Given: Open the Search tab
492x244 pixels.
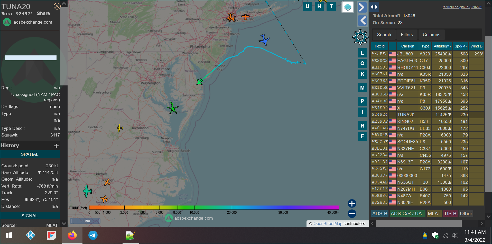Looking at the screenshot, I should click(384, 35).
